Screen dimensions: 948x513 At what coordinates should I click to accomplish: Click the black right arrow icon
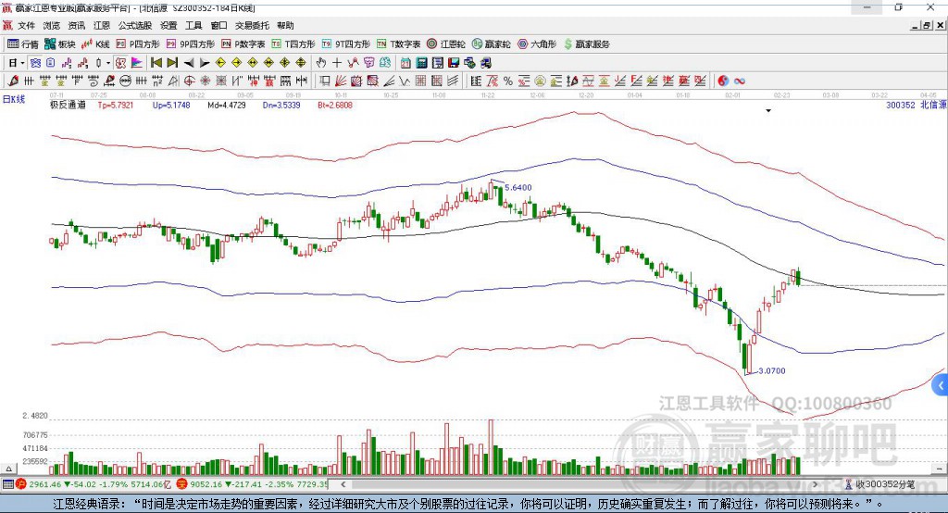pyautogui.click(x=205, y=63)
